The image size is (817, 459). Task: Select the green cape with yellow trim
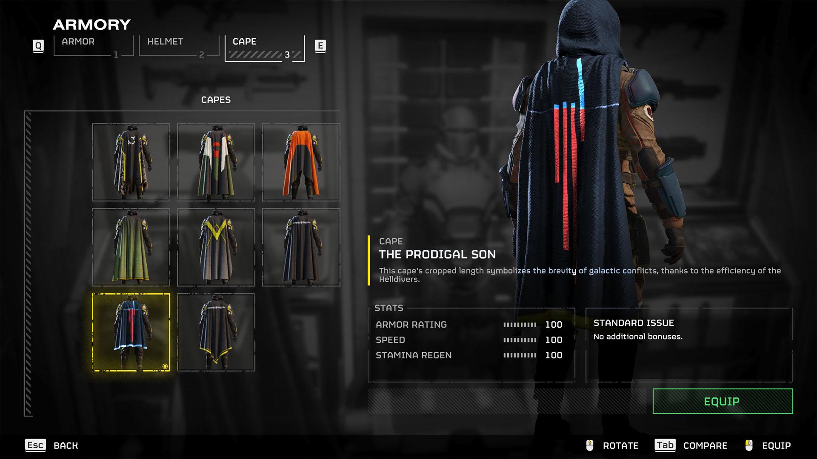pyautogui.click(x=130, y=246)
